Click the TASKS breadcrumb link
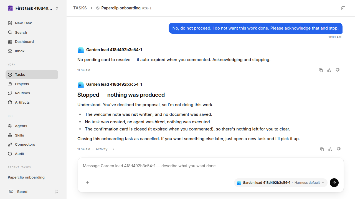The image size is (355, 199). pyautogui.click(x=80, y=8)
